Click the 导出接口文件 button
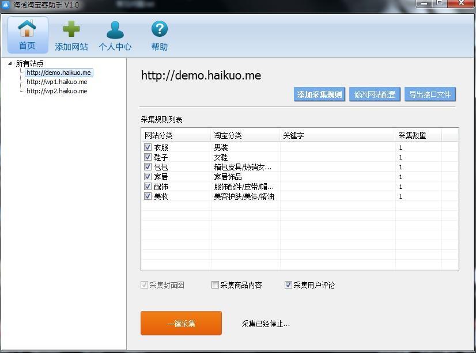 430,94
